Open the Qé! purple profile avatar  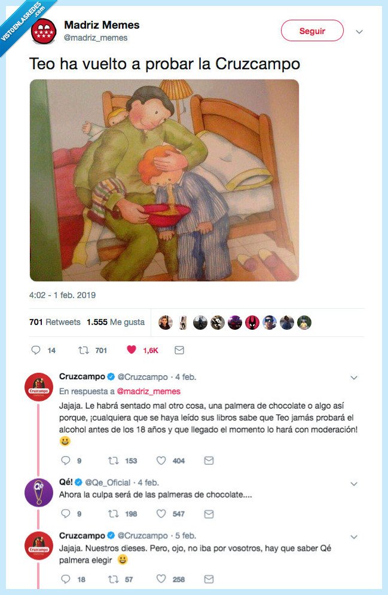(39, 492)
